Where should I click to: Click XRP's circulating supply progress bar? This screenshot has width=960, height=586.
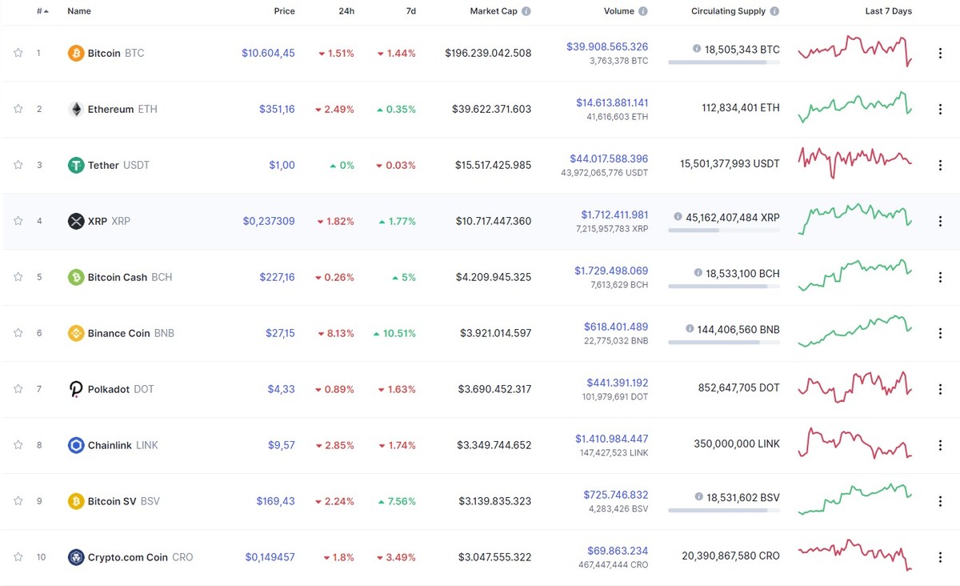(x=723, y=231)
